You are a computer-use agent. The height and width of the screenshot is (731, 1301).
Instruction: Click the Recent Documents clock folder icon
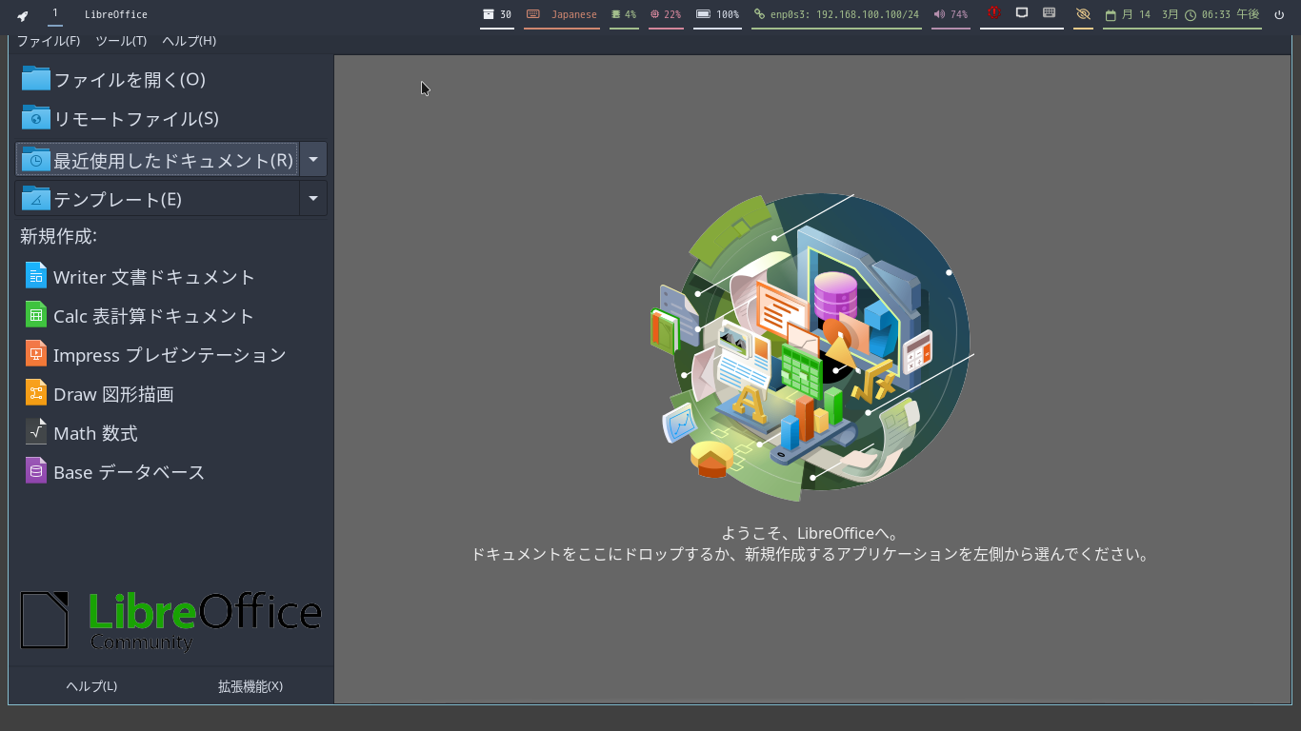tap(36, 159)
